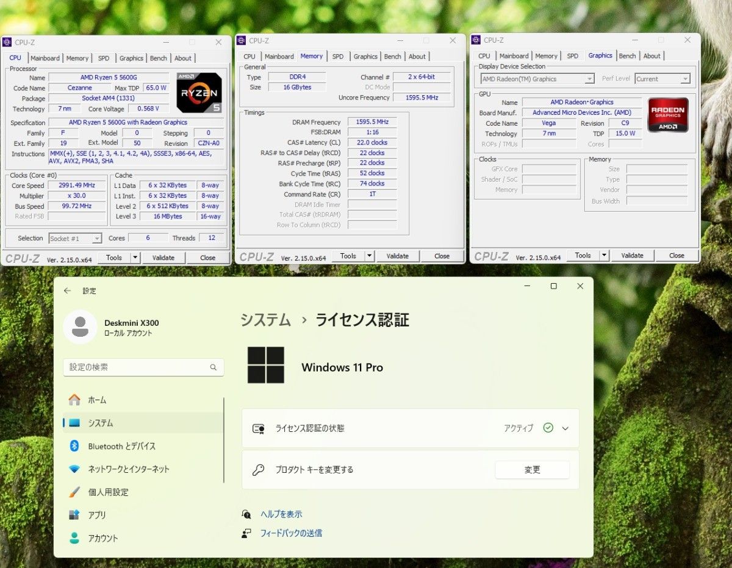
Task: Click the 65.0 W Max TDP value
Action: [157, 88]
